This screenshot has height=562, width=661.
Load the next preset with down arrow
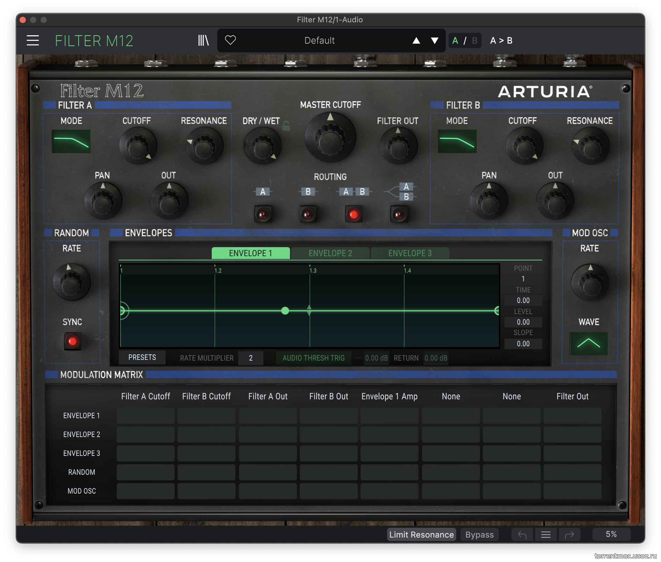(x=435, y=40)
